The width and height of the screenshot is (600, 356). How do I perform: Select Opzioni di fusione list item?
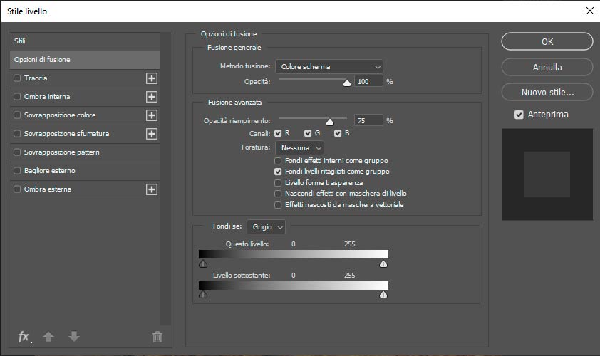(x=84, y=60)
